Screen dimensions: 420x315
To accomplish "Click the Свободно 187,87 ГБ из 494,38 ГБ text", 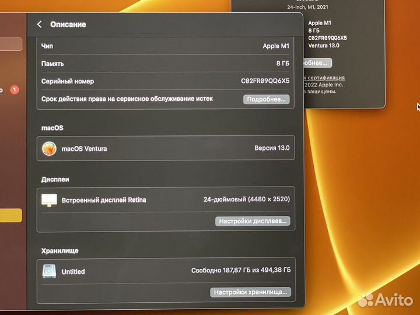I will click(x=241, y=270).
